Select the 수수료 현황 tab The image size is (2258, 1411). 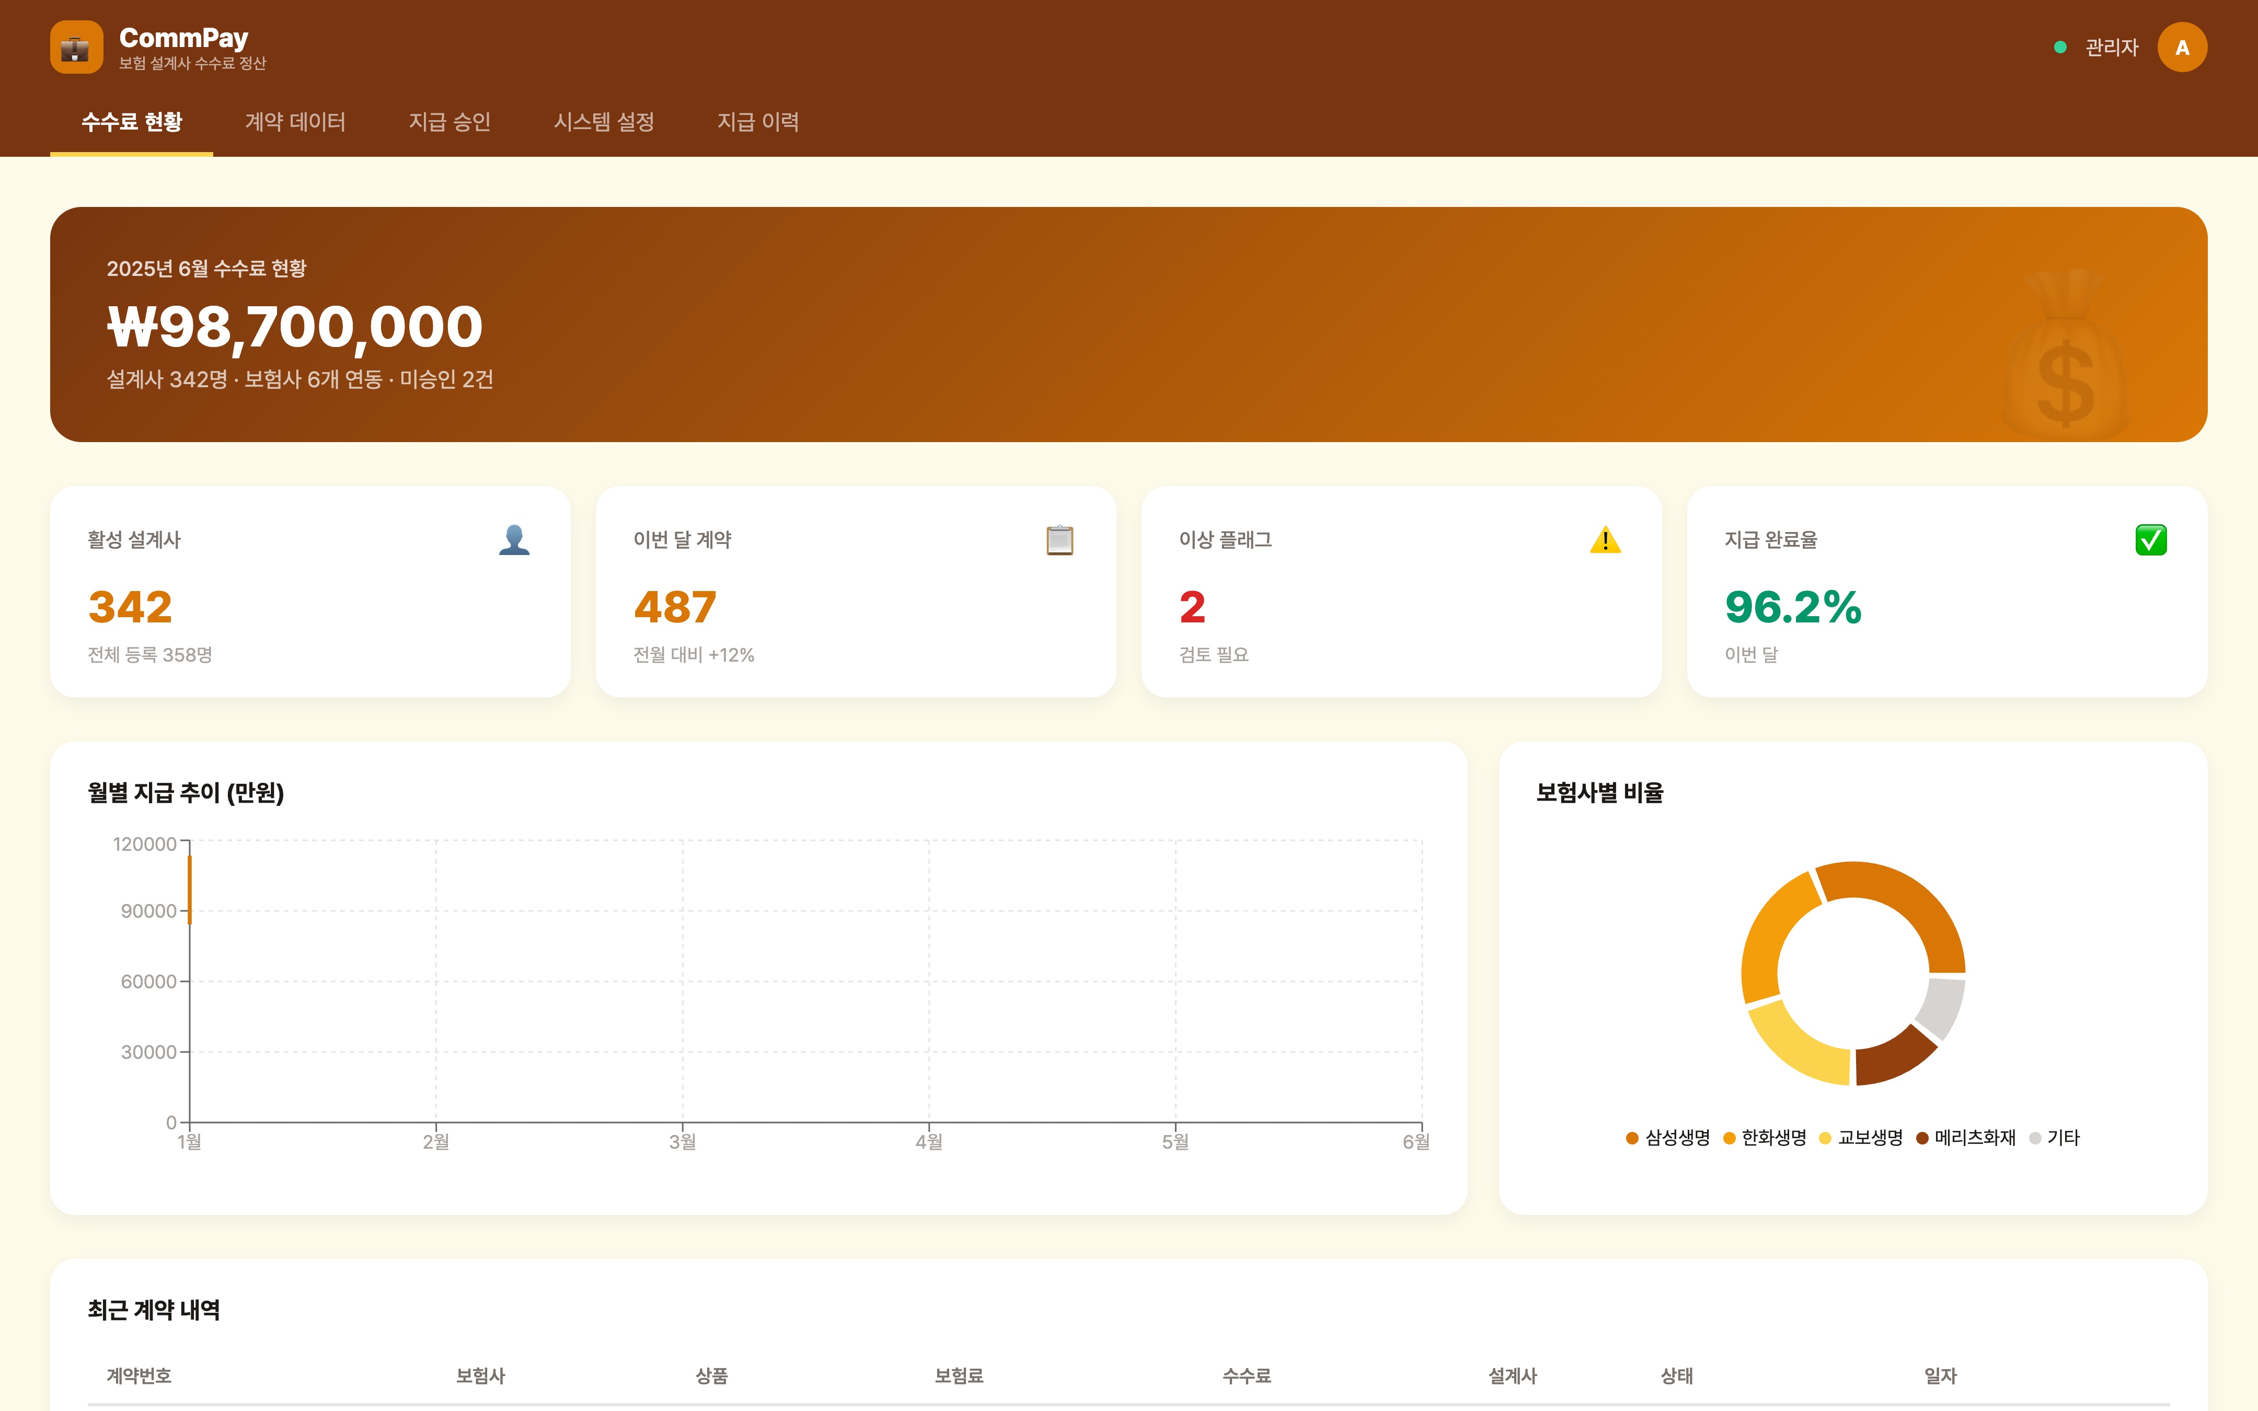click(132, 122)
